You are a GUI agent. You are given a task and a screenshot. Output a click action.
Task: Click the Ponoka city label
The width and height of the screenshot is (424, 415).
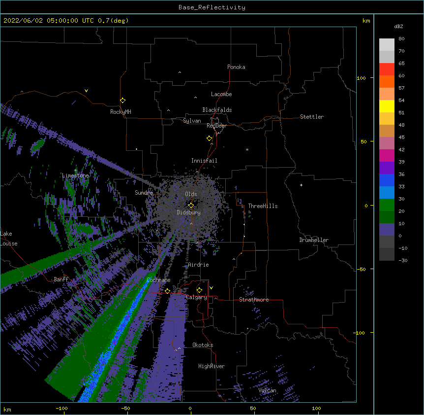tap(236, 67)
